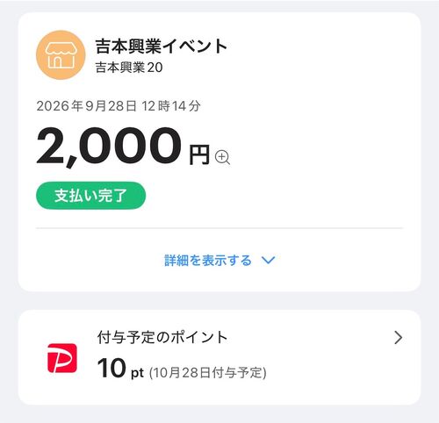Tap the 10月28日付与予定 date note
The height and width of the screenshot is (423, 439).
(x=208, y=373)
